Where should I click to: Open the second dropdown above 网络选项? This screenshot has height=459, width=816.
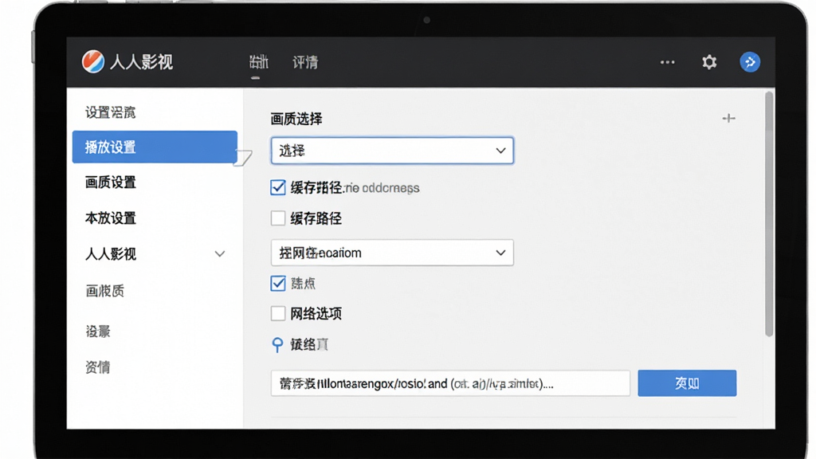[392, 253]
